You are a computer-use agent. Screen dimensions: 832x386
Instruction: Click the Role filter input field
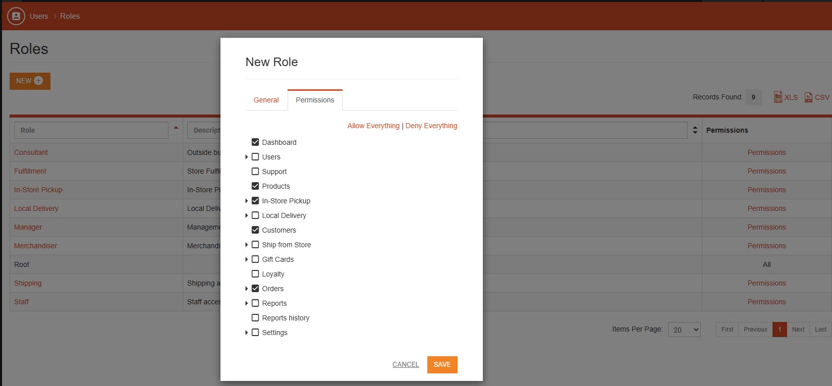click(x=91, y=130)
